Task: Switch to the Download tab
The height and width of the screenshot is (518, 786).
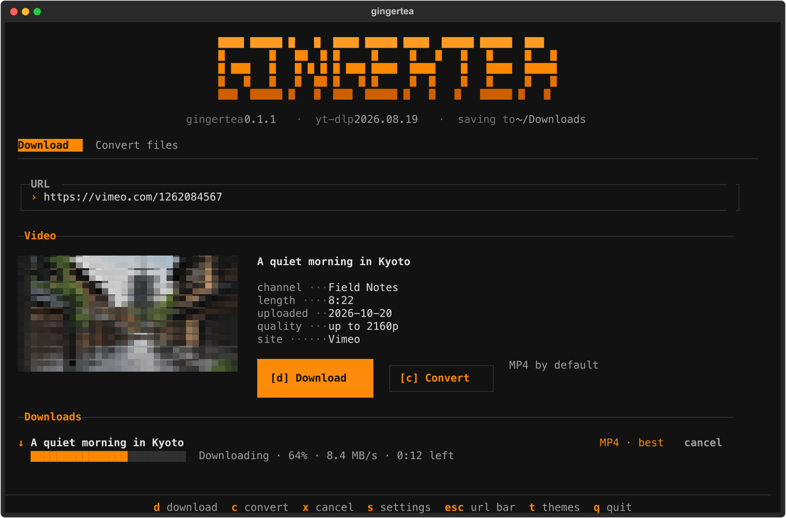Action: (x=50, y=145)
